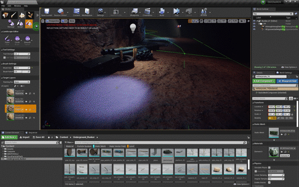Toggle the Particle System filter
The width and height of the screenshot is (299, 187).
pos(84,146)
